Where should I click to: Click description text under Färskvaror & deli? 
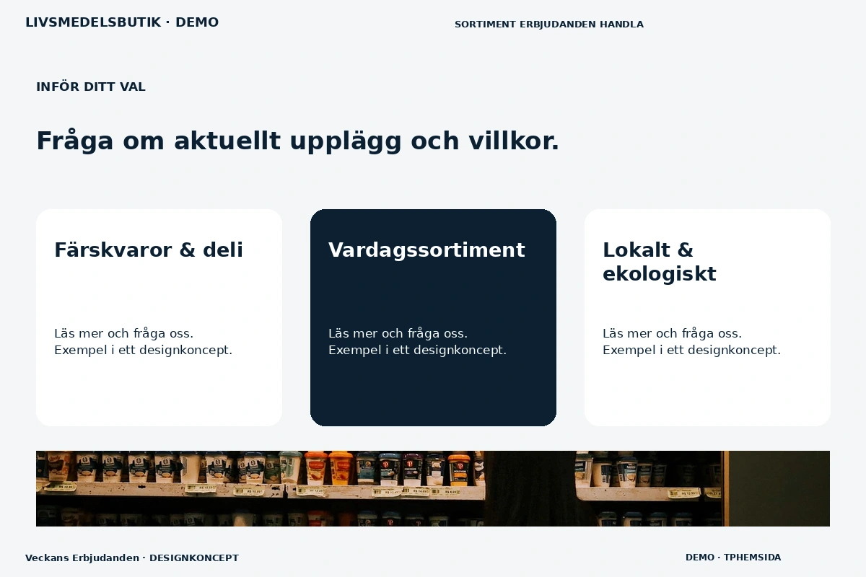[143, 342]
